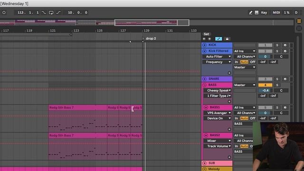
Task: Open Frequency automation parameter dropdown
Action: point(217,62)
